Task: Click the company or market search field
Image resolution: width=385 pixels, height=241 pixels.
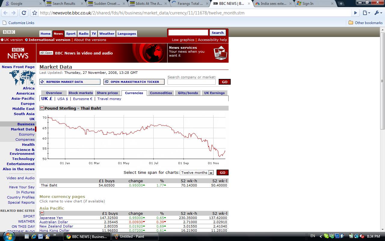Action: (192, 82)
